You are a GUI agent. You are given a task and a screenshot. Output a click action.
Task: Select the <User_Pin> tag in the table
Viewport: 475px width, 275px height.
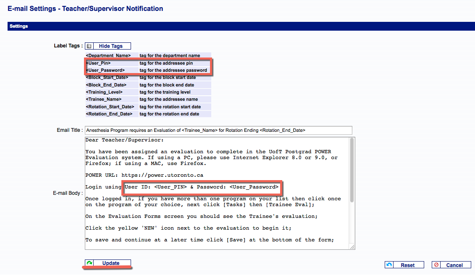pos(98,63)
